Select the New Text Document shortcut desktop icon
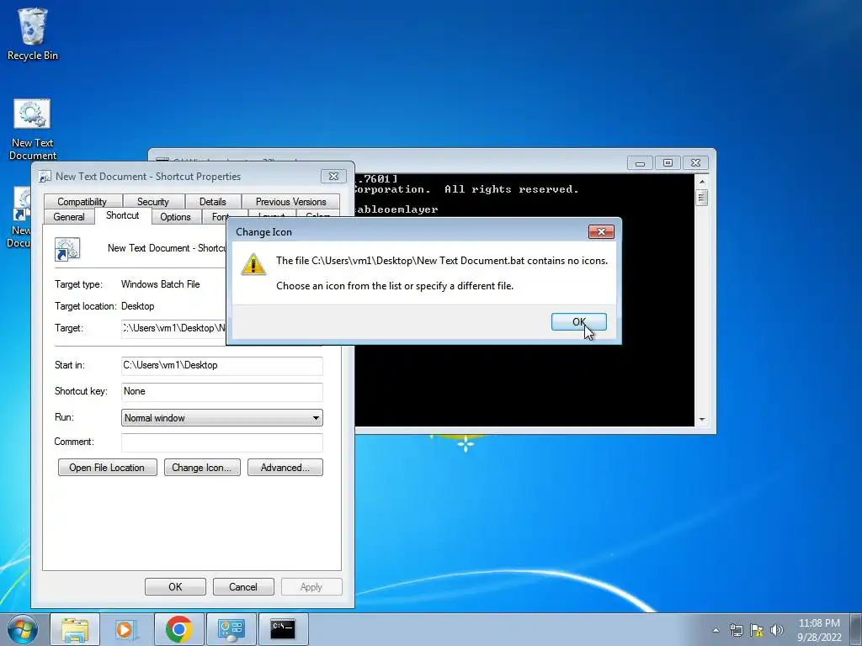Screen dimensions: 862x646 point(19,218)
